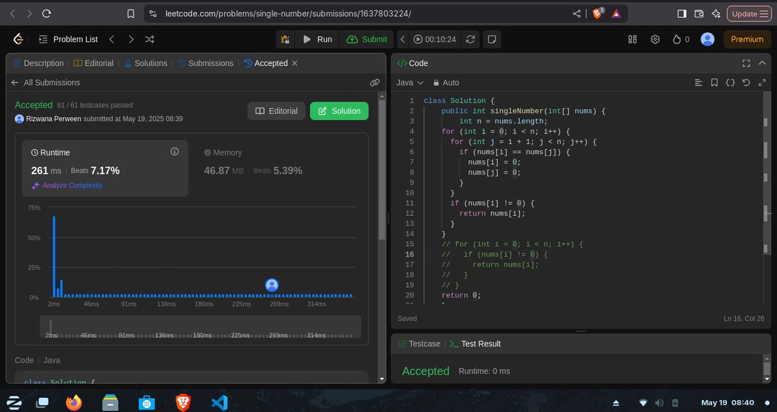View site information icon in address bar
Viewport: 777px width, 412px height.
click(x=153, y=13)
